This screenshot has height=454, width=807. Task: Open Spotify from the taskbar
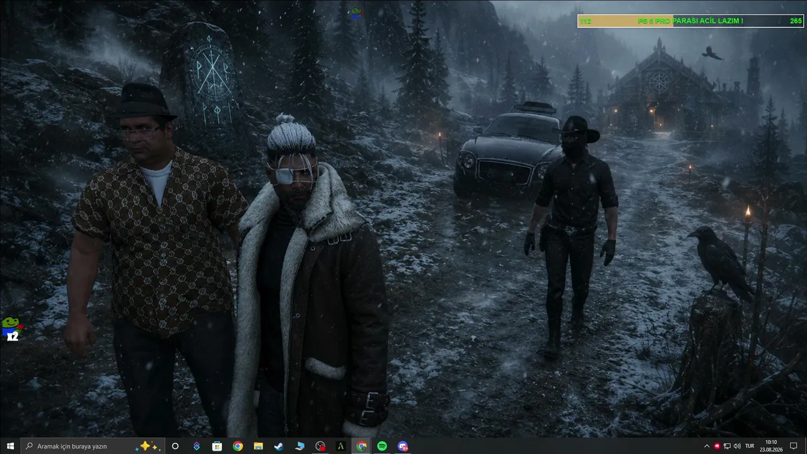click(382, 446)
